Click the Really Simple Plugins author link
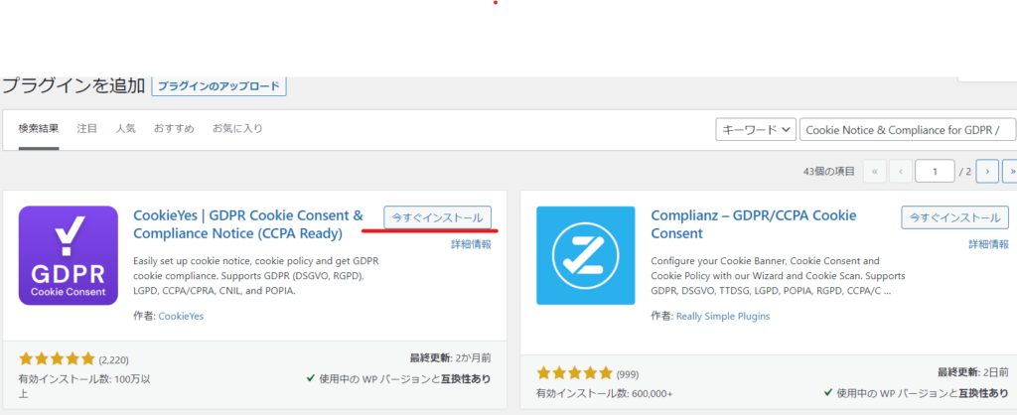This screenshot has height=415, width=1017. pyautogui.click(x=723, y=316)
